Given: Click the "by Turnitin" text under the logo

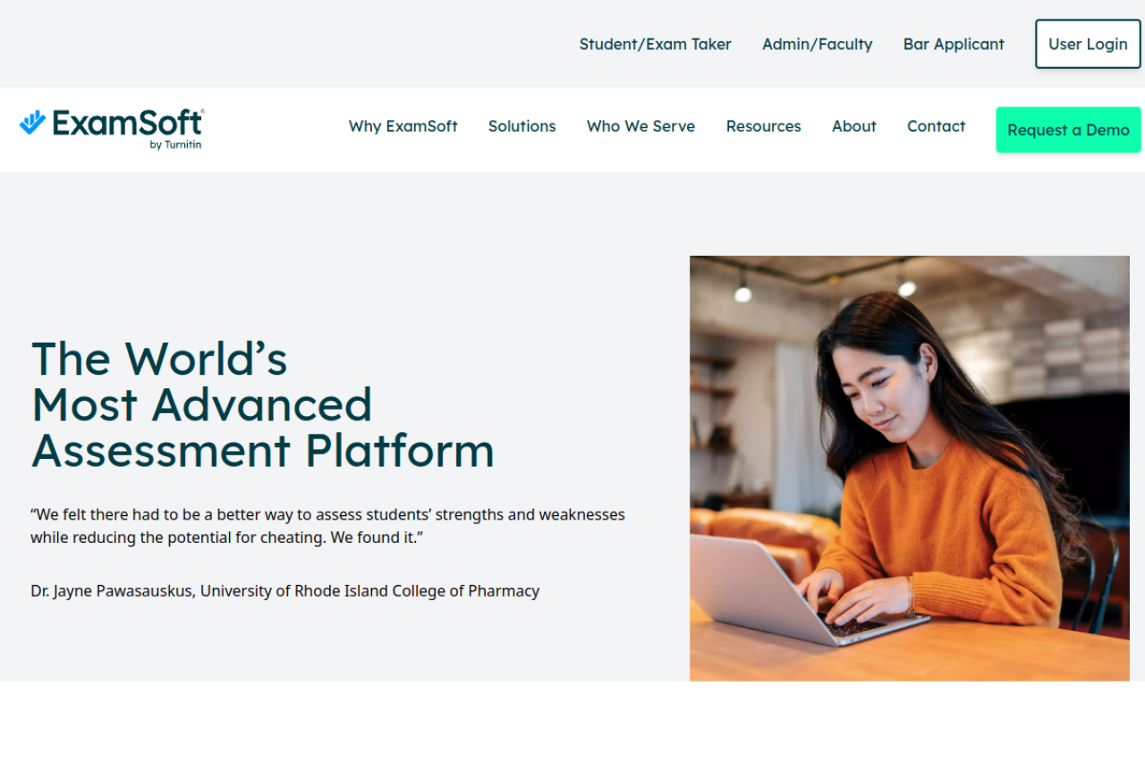Looking at the screenshot, I should point(175,145).
